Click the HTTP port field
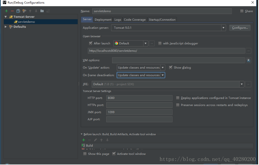The width and height of the screenshot is (259, 165). pos(139,98)
